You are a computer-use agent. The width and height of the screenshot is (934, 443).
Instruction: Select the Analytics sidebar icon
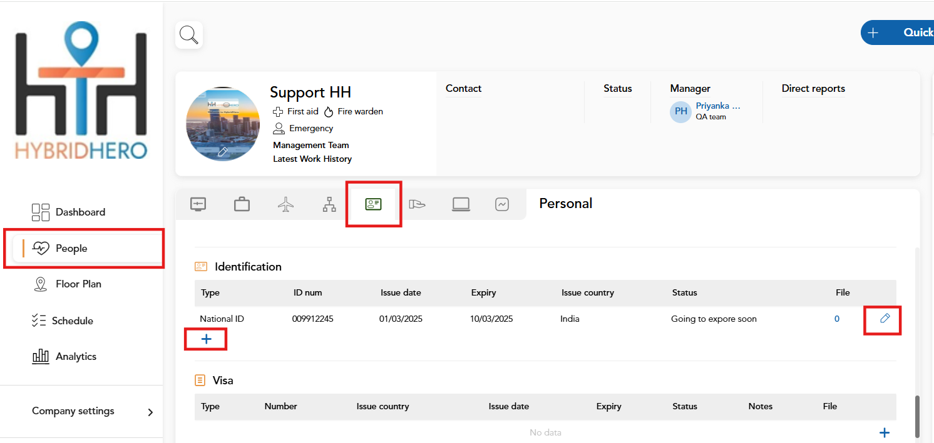point(40,356)
